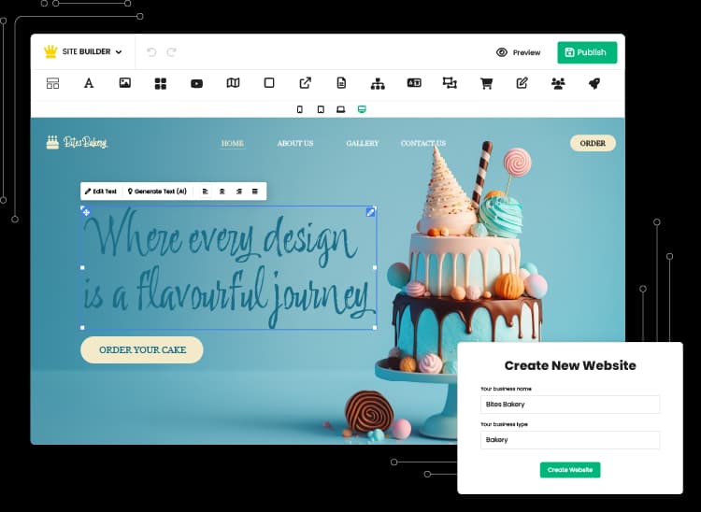The width and height of the screenshot is (701, 512).
Task: Align text center
Action: [222, 192]
